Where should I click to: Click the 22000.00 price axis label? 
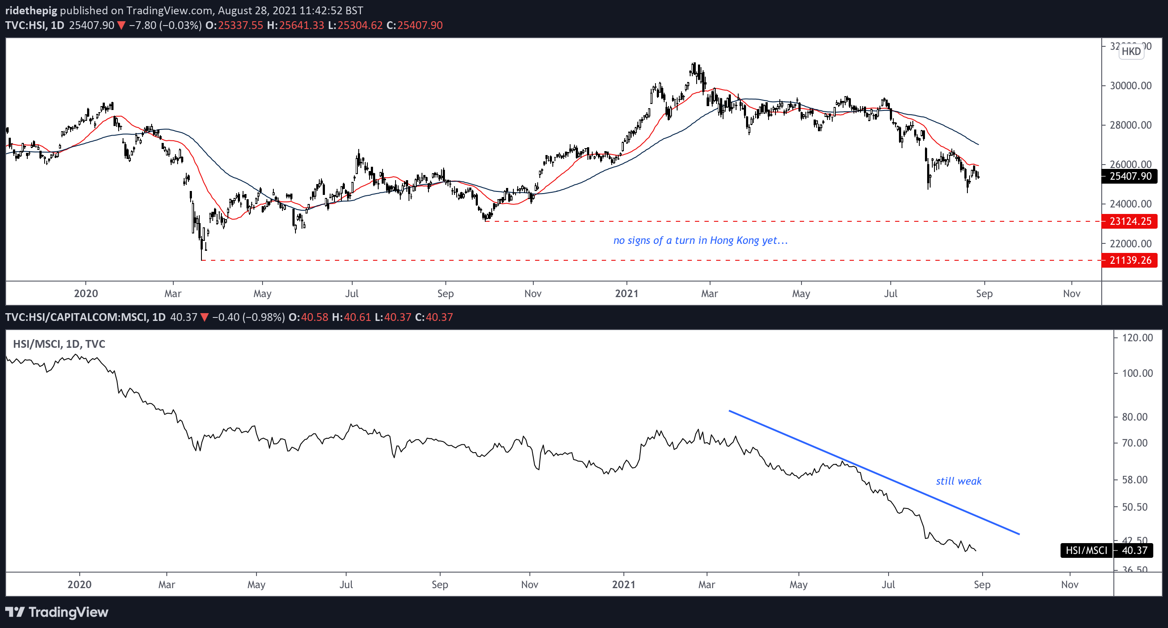tap(1130, 244)
